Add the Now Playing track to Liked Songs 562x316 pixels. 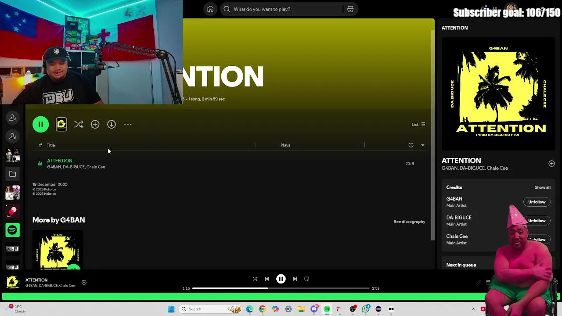(551, 164)
